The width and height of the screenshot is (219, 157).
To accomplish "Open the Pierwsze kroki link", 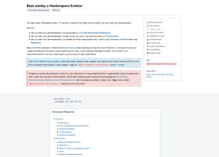I will [112, 36].
